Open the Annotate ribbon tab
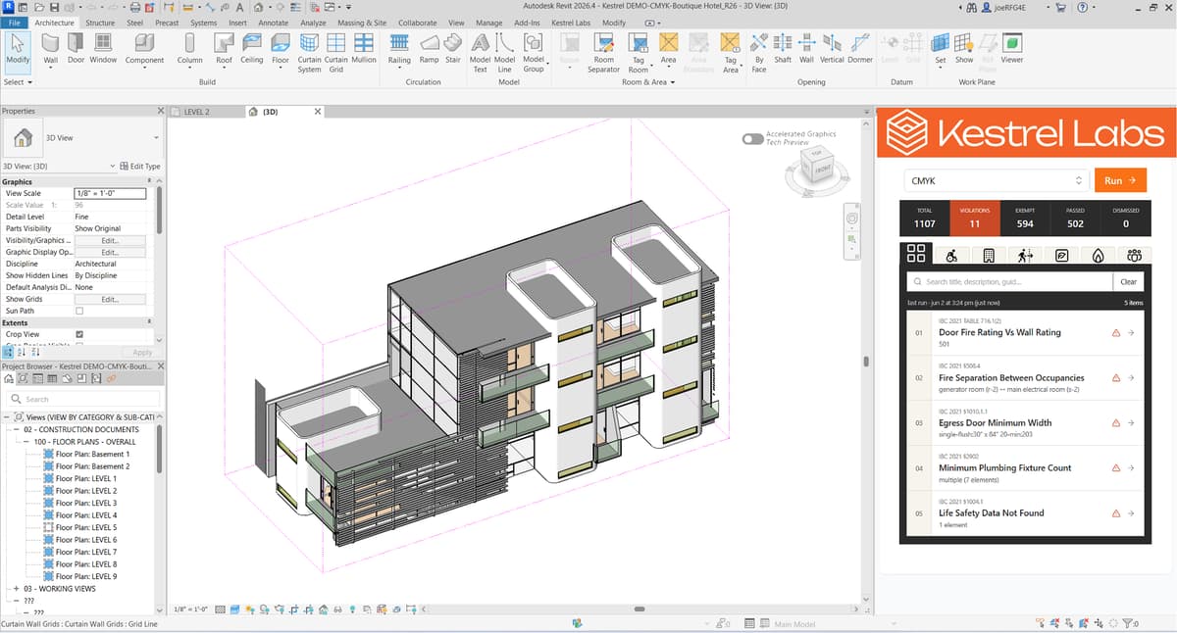The image size is (1177, 633). 273,22
